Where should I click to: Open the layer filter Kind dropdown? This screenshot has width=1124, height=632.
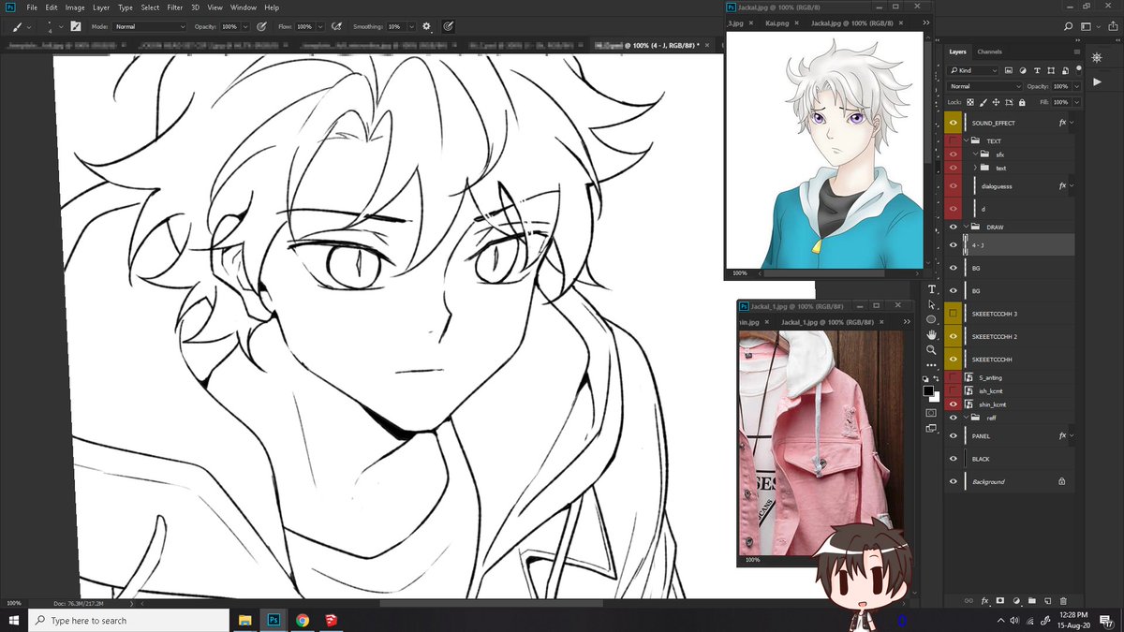[972, 70]
